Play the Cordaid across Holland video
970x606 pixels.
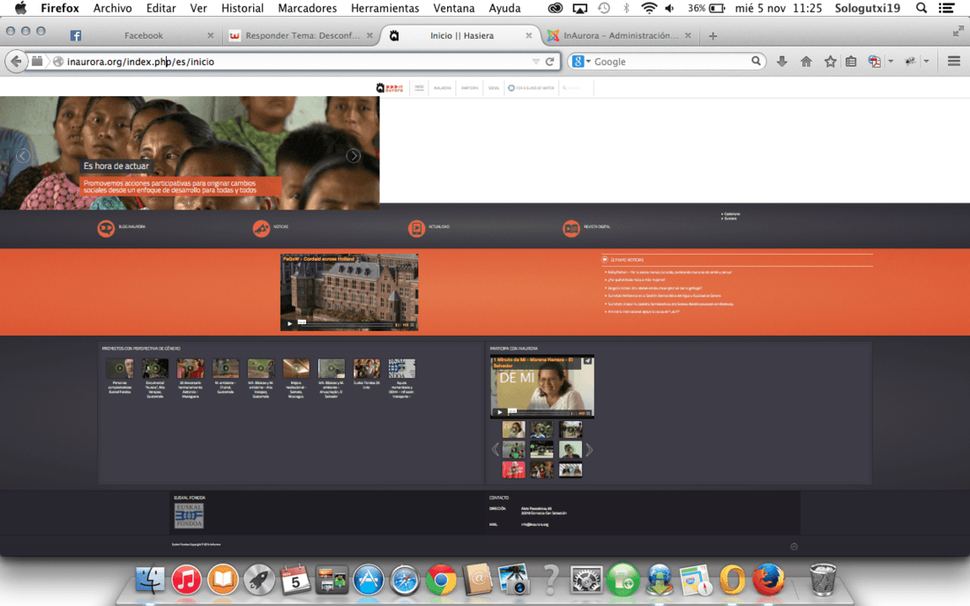289,323
